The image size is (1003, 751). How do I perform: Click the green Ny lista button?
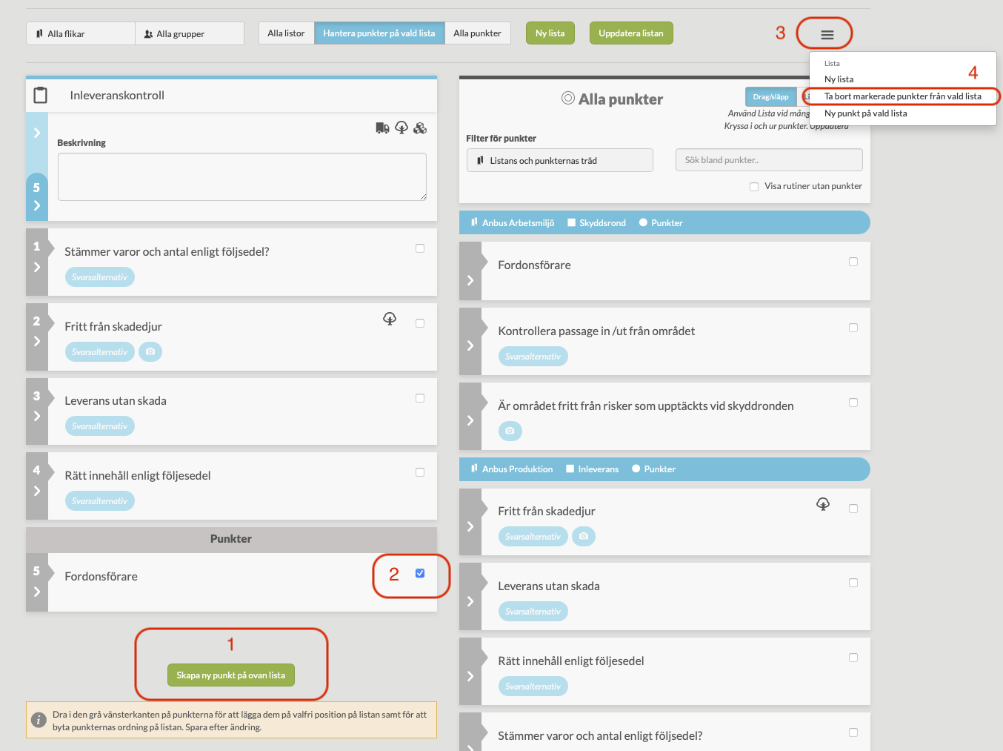550,33
